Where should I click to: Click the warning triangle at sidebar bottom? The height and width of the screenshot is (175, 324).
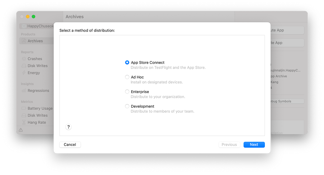pos(21,130)
